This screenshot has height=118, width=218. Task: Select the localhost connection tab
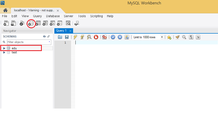click(34, 11)
